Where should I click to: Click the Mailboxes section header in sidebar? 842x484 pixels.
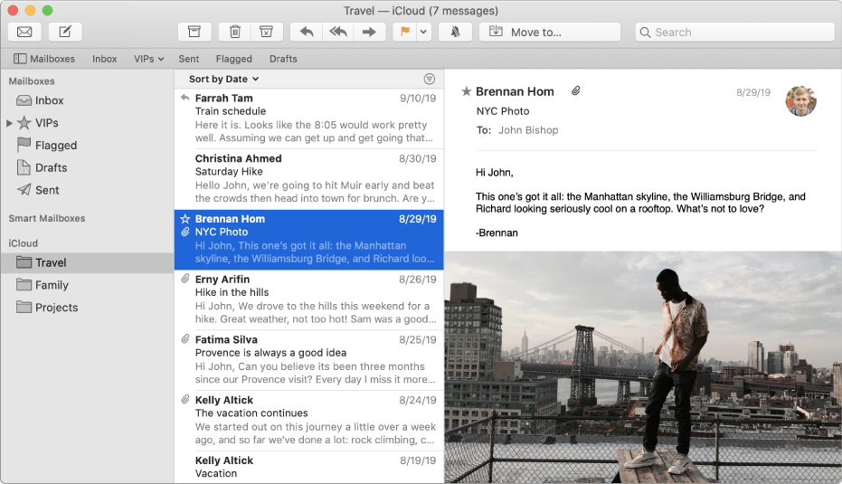(x=32, y=81)
